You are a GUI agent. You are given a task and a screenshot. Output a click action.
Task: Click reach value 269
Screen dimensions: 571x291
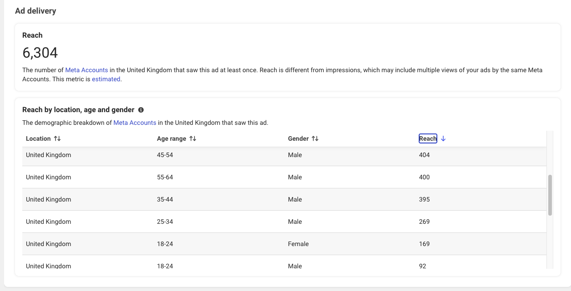pos(424,222)
